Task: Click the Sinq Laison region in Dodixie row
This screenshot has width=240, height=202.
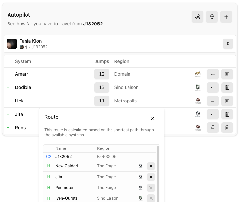Action: 127,87
